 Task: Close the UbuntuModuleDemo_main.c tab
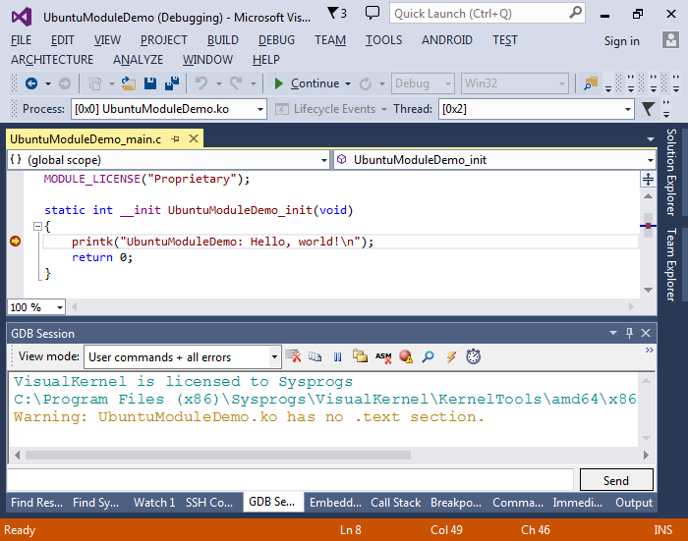point(194,139)
